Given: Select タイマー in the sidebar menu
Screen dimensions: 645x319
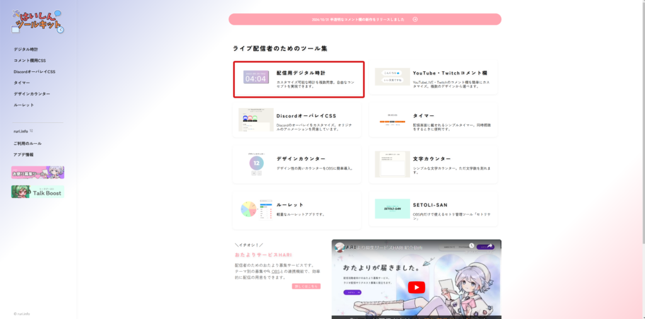Looking at the screenshot, I should tap(21, 83).
